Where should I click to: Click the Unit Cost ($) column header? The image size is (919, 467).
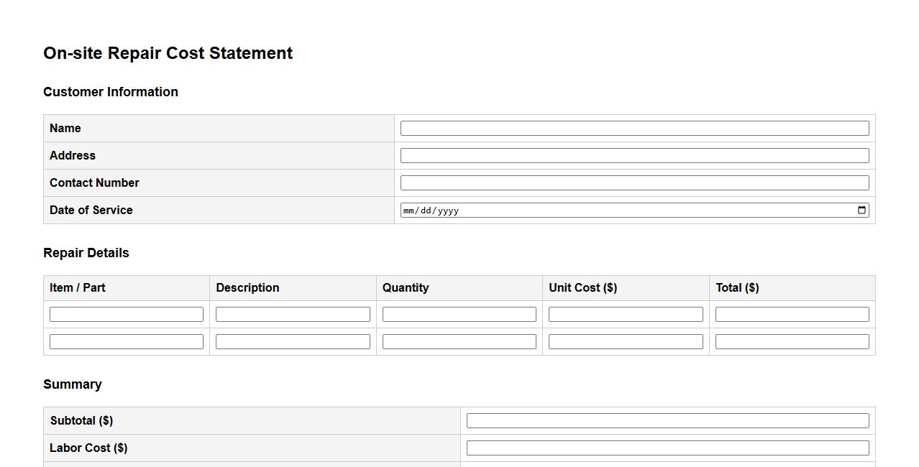tap(582, 287)
